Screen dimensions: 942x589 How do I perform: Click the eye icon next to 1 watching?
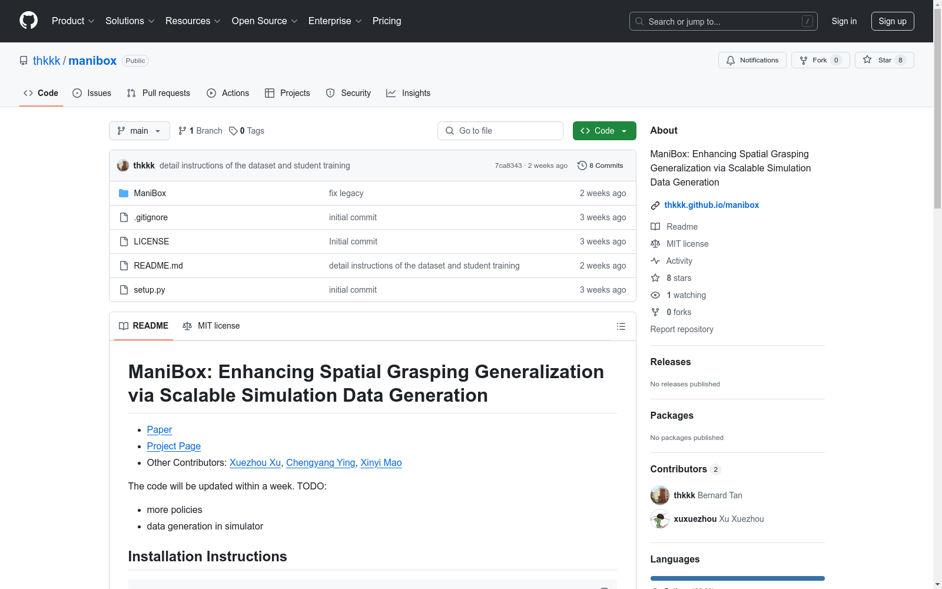pyautogui.click(x=655, y=295)
